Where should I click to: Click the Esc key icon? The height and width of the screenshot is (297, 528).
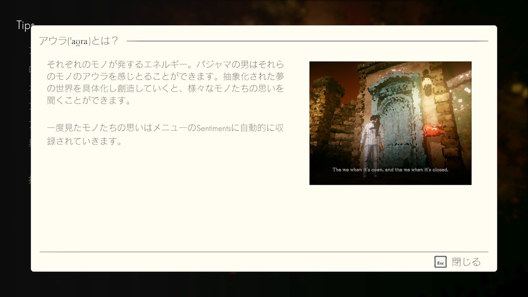tap(440, 262)
